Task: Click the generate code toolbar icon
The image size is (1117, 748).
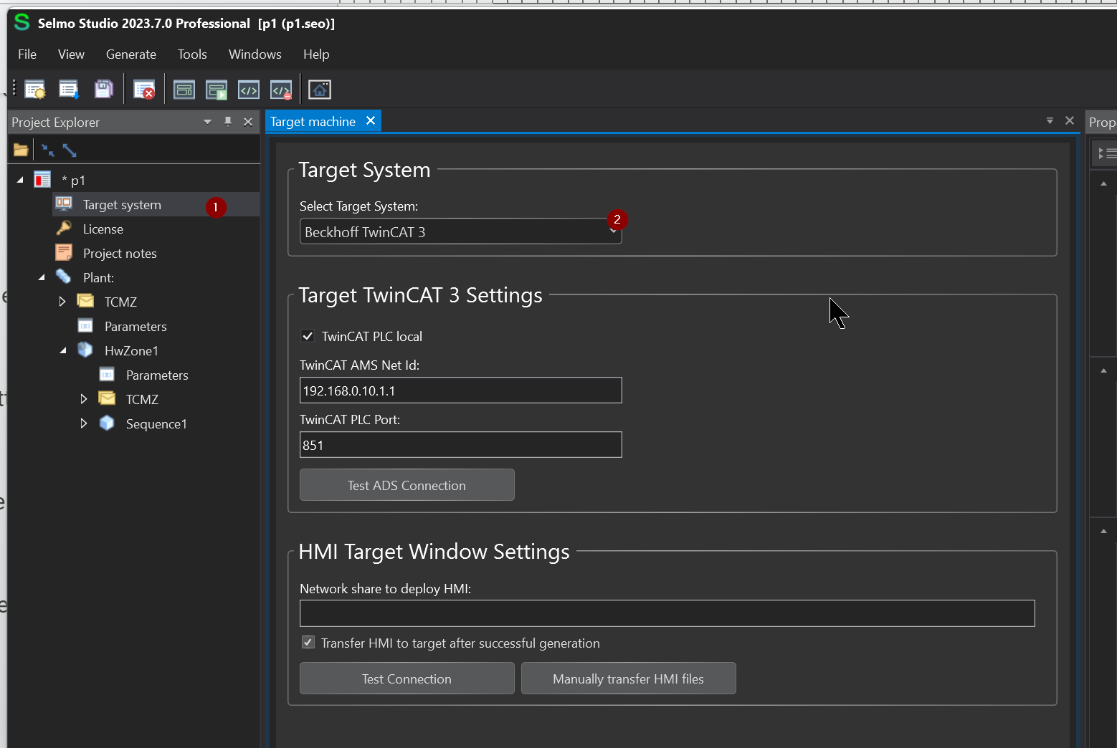Action: tap(248, 90)
